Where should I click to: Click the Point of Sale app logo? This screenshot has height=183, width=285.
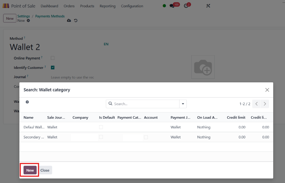6,6
